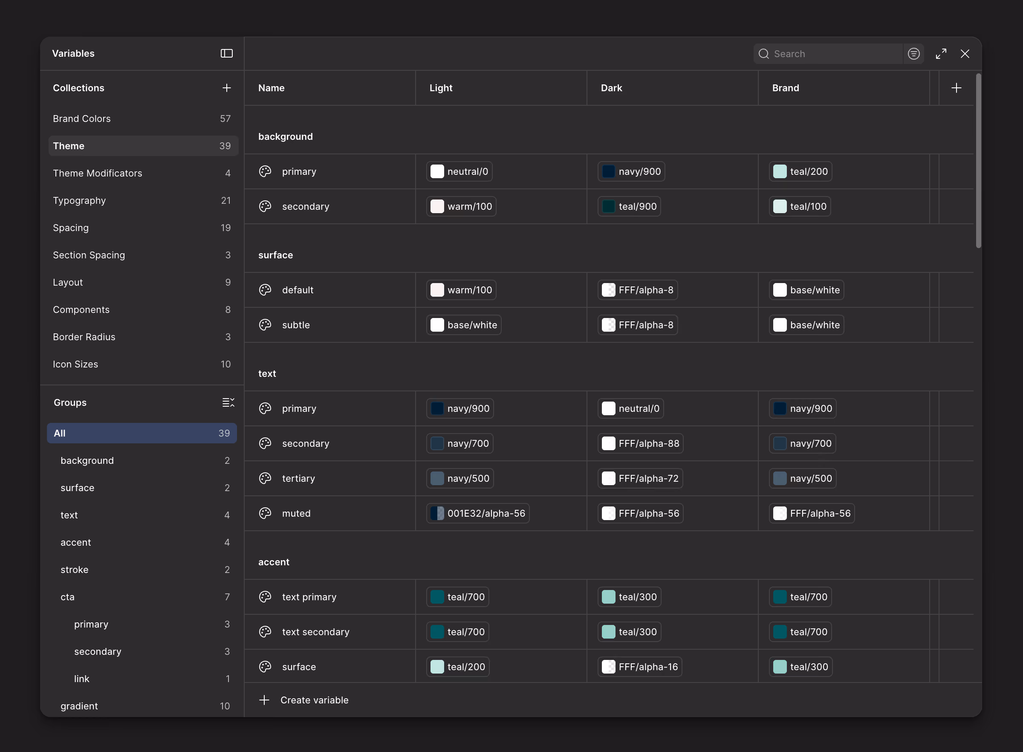Click the vertical scrollbar of the table
This screenshot has height=752, width=1023.
(978, 160)
